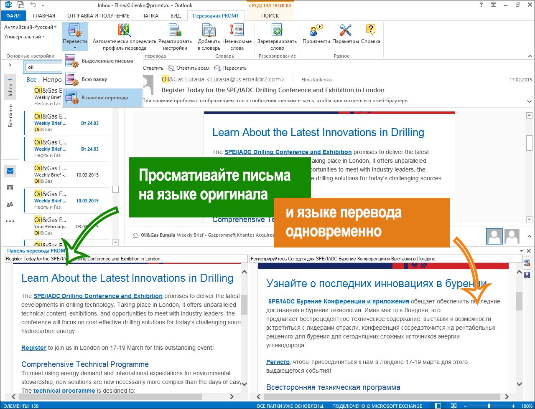Open the PROMT translation panel options arrow
This screenshot has width=535, height=409.
coord(522,251)
